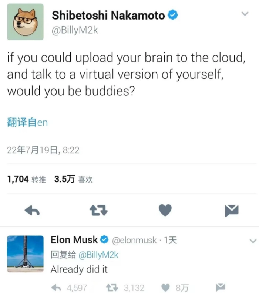259x293 pixels.
Task: Open the Shibetoshi Nakamoto profile name
Action: pyautogui.click(x=108, y=15)
